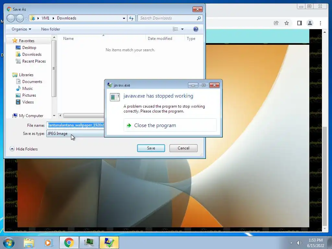Click the forward arrow in Save As dialog

[20, 18]
